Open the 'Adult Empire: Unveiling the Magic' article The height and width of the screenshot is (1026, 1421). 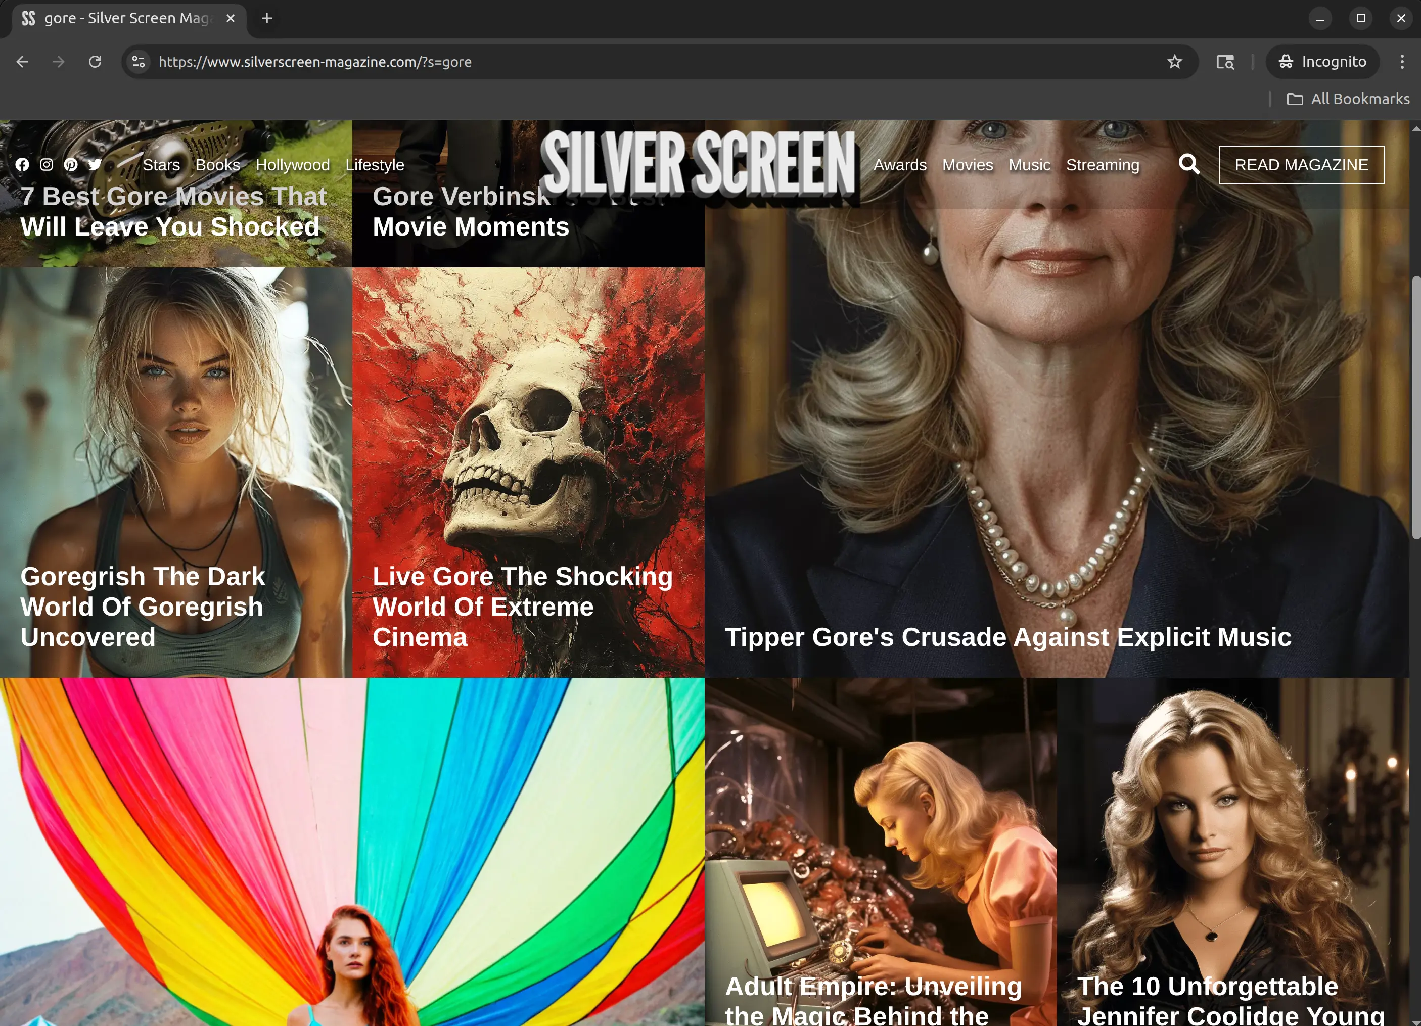tap(874, 1000)
